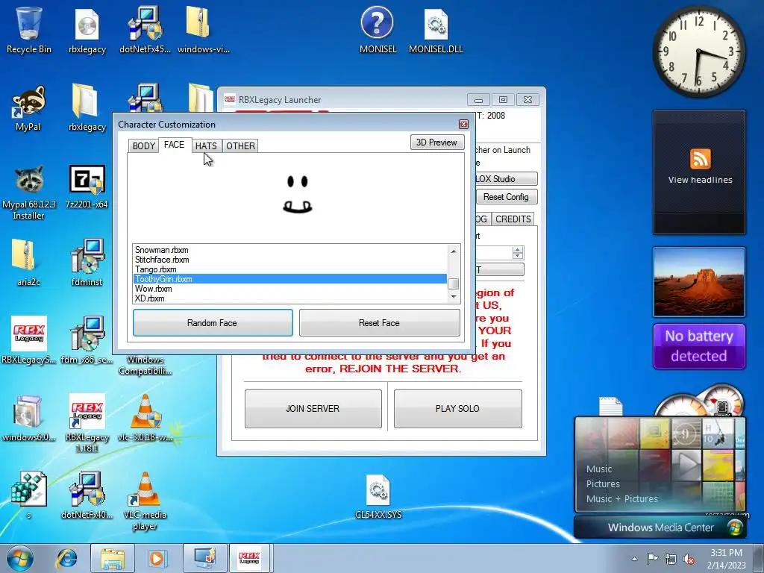
Task: Select Stitchface.rbxm in the face list
Action: point(290,260)
